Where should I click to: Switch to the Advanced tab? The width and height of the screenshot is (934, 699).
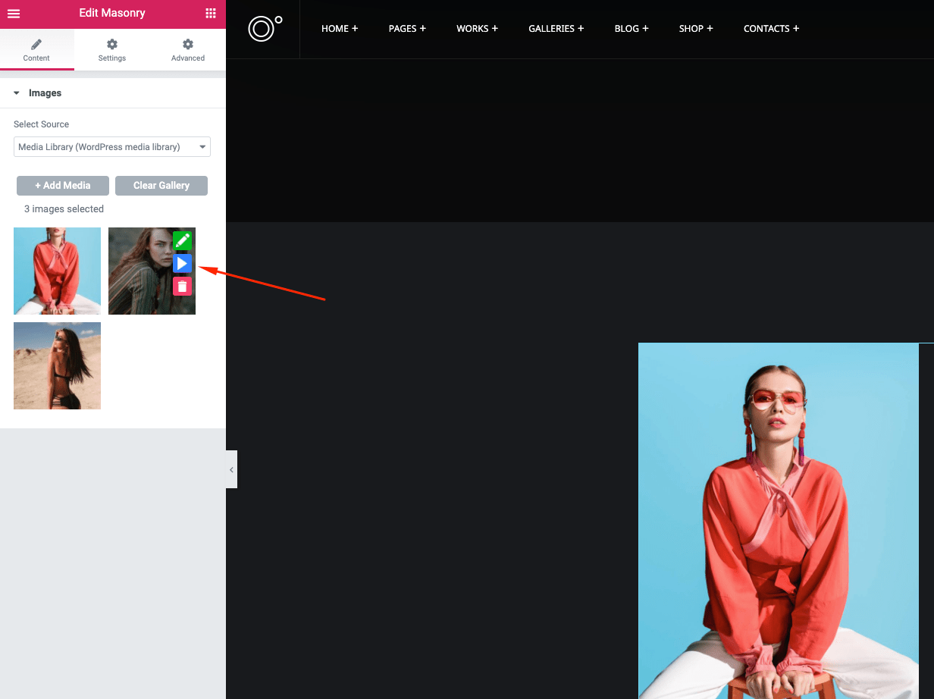[x=188, y=50]
